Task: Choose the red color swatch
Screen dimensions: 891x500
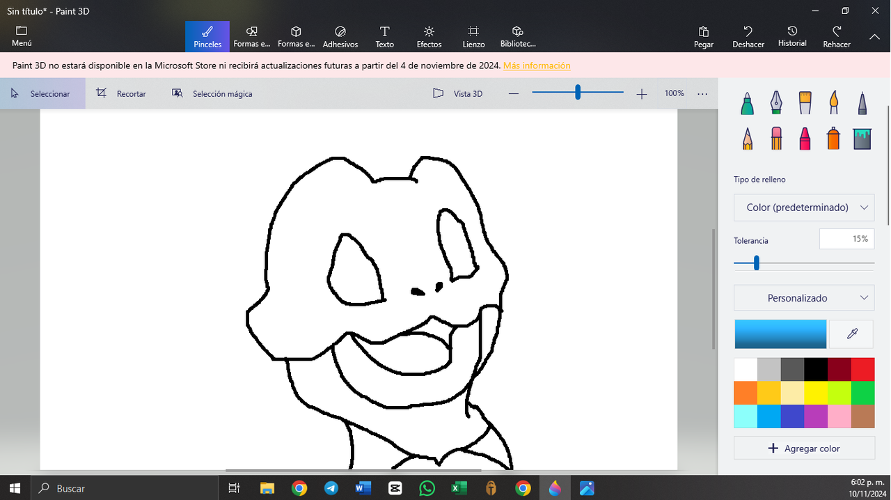Action: tap(863, 369)
